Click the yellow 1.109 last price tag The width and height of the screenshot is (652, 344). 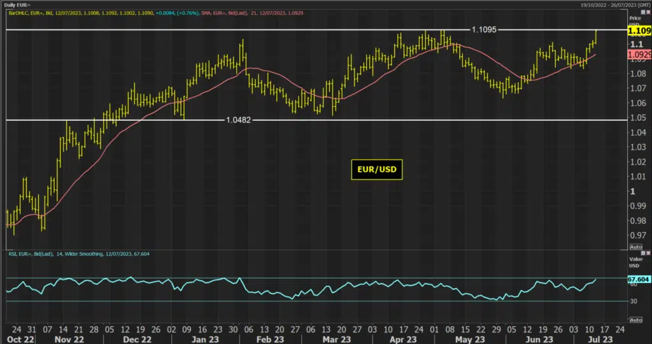pos(639,31)
